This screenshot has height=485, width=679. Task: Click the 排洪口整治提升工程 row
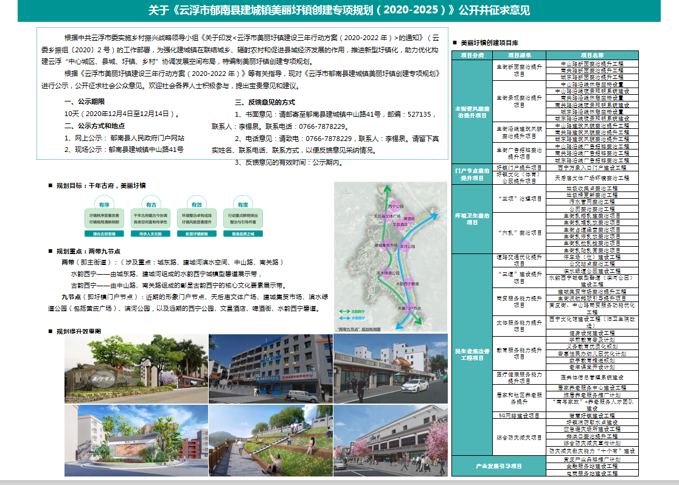(x=592, y=436)
